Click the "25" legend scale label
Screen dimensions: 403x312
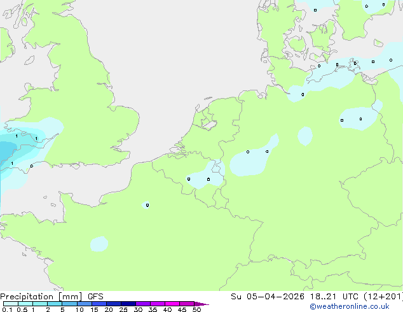click(123, 309)
